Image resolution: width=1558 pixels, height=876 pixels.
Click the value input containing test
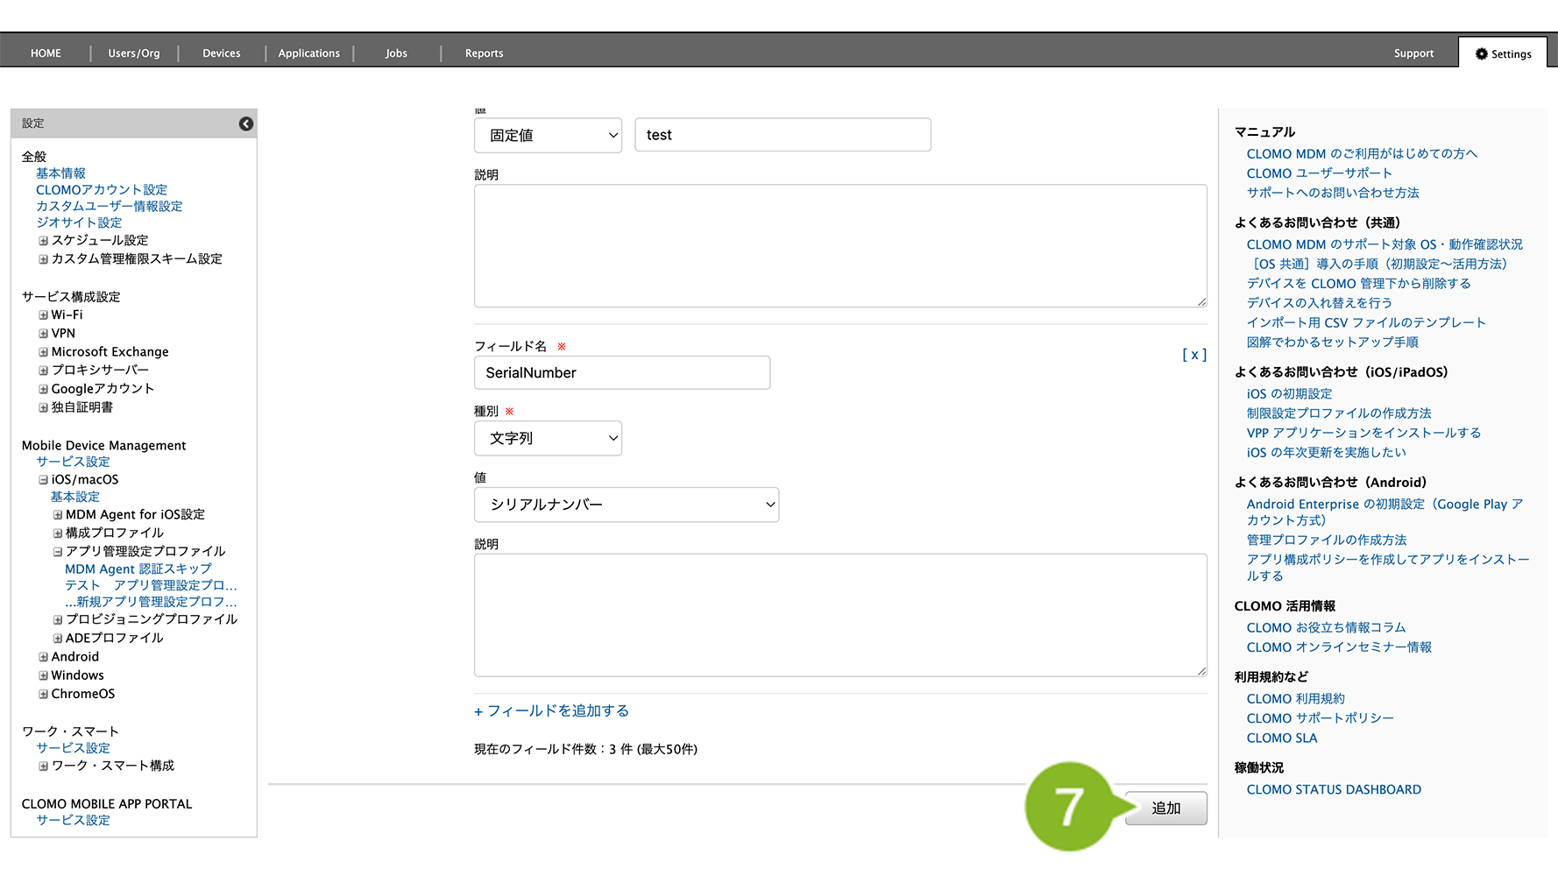(x=782, y=135)
